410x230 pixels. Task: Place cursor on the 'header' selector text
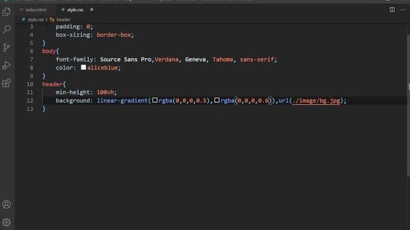point(53,84)
